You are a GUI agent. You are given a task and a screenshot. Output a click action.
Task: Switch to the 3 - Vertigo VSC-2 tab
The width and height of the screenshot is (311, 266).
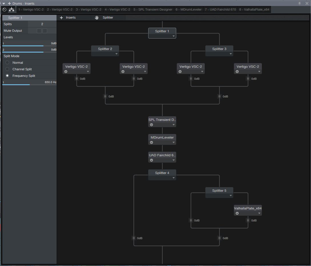(89, 9)
